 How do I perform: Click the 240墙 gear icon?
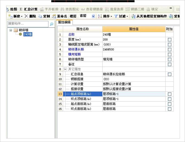20,34
